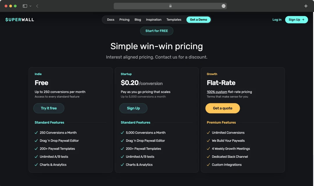This screenshot has height=186, width=314.
Task: Open the Docs navigation item
Action: (x=110, y=20)
